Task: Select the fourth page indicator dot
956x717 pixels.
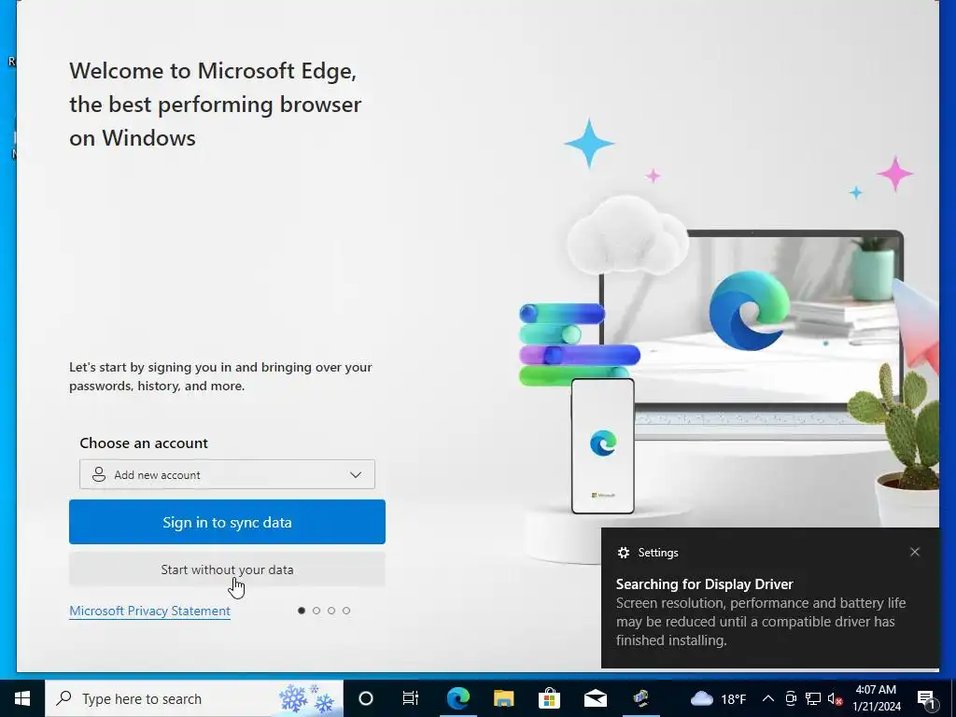Action: (x=346, y=611)
